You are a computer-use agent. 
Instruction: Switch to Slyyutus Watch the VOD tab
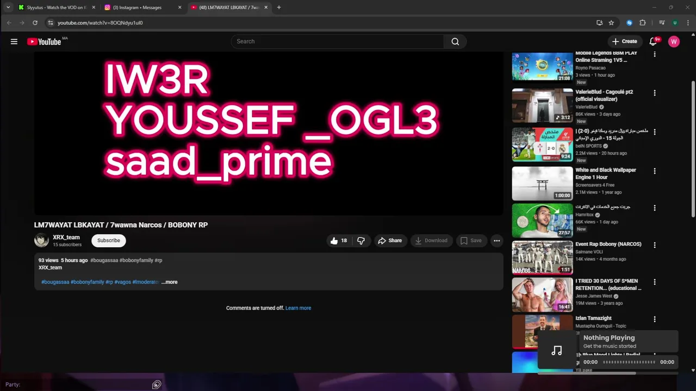[x=57, y=8]
